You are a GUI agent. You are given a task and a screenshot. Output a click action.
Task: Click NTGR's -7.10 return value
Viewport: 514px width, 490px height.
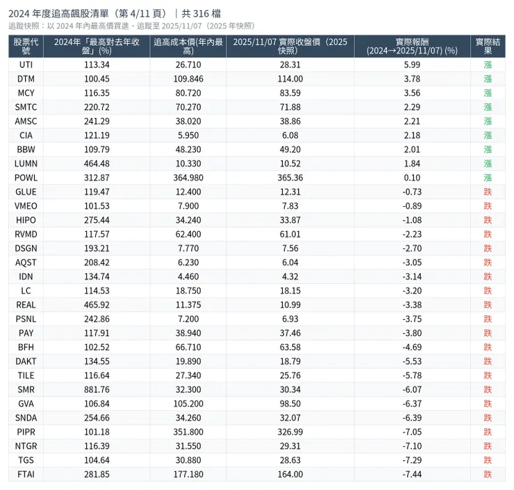click(x=412, y=446)
